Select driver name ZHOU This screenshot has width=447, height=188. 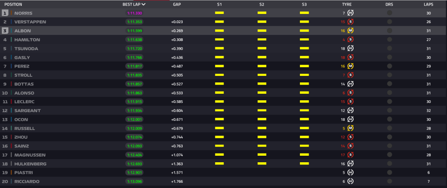tap(21, 137)
